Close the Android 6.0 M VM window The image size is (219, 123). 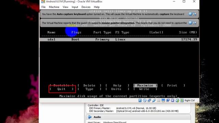(x=194, y=1)
